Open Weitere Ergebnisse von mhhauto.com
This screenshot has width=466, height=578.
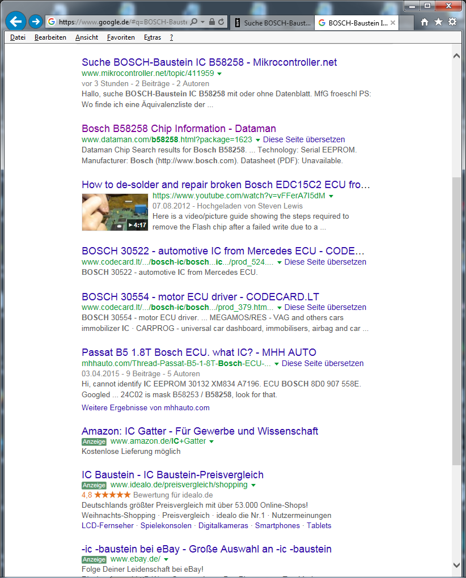[146, 407]
